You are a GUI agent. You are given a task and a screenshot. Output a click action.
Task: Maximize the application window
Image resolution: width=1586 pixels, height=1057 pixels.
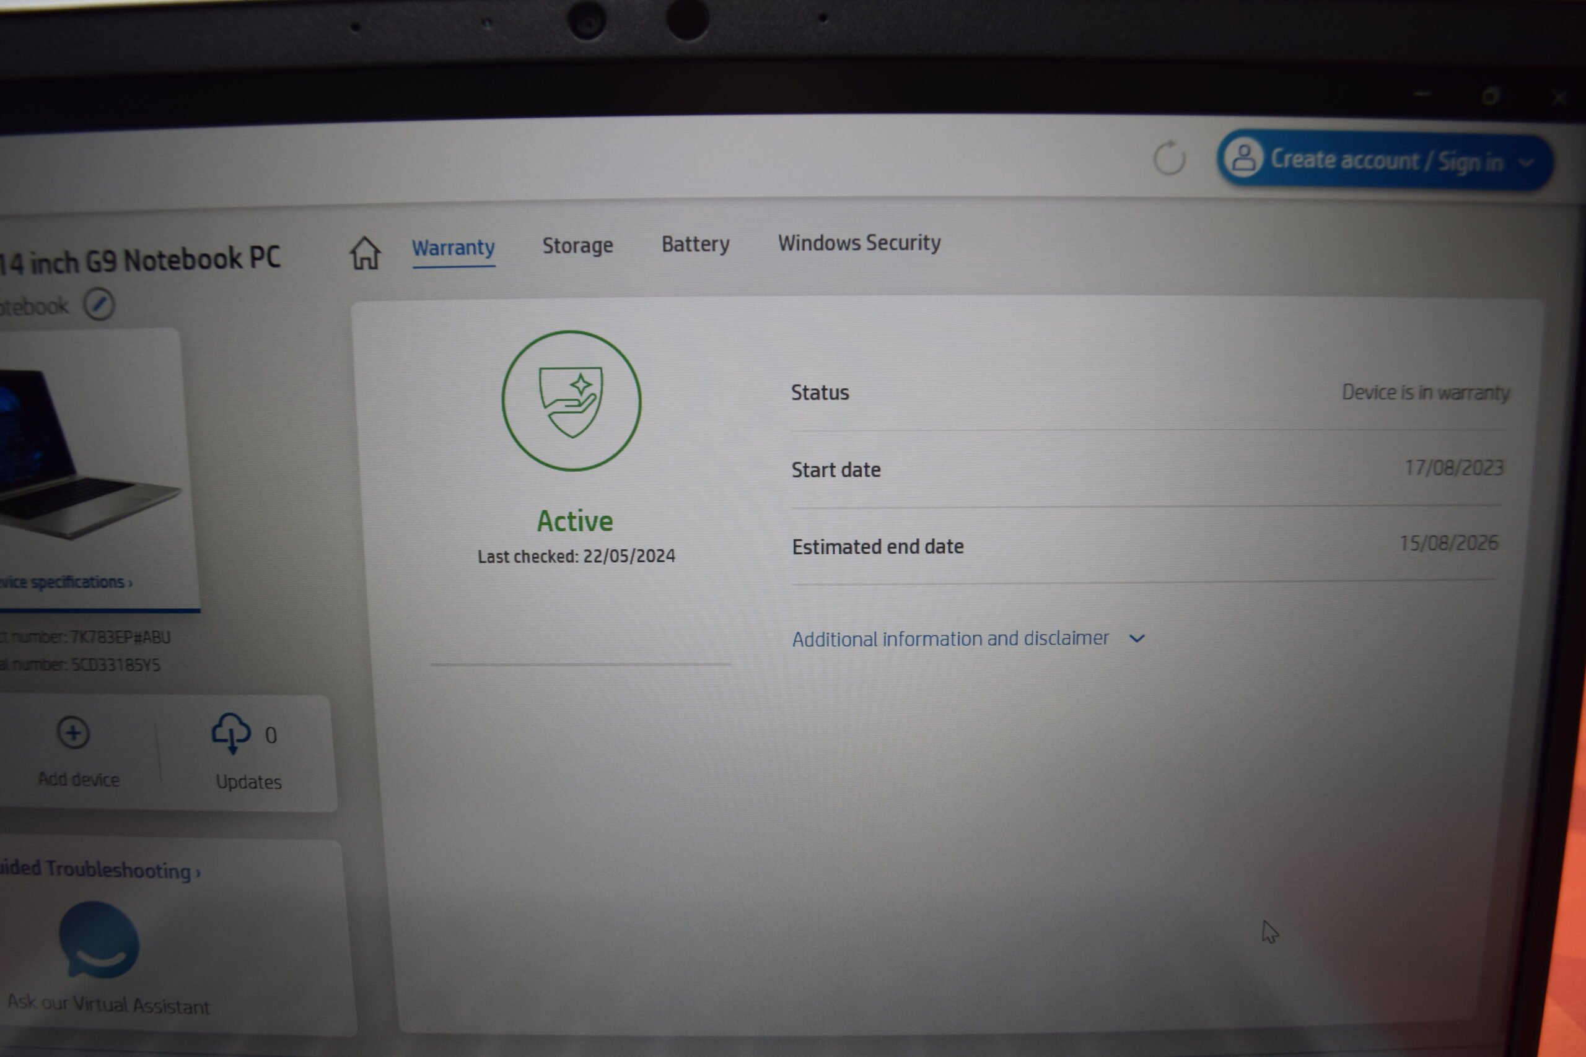click(1491, 97)
